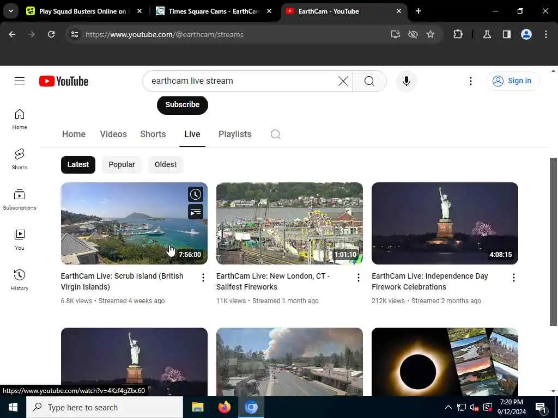Open the solar eclipse video thumbnail

click(445, 362)
